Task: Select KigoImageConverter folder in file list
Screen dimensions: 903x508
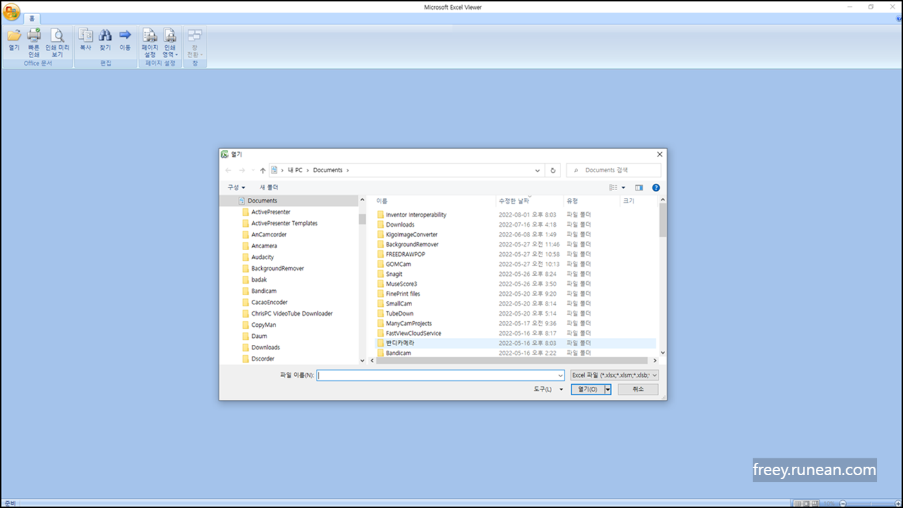Action: tap(412, 235)
